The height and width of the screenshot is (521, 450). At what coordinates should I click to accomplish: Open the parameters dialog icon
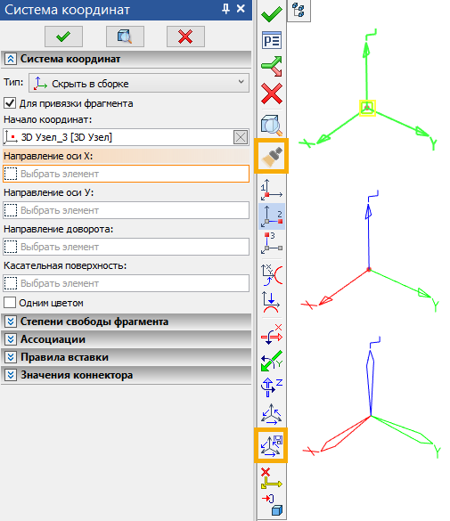[272, 41]
